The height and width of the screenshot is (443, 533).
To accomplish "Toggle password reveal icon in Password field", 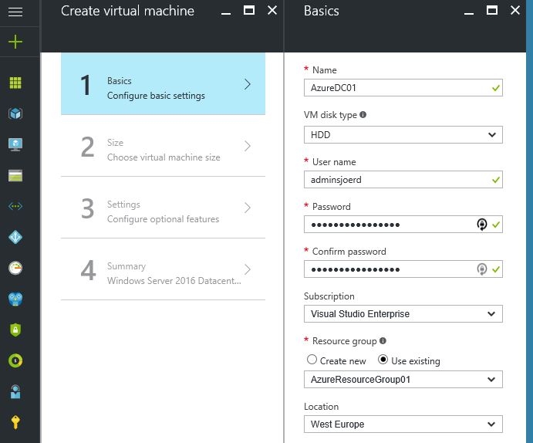I will [482, 225].
